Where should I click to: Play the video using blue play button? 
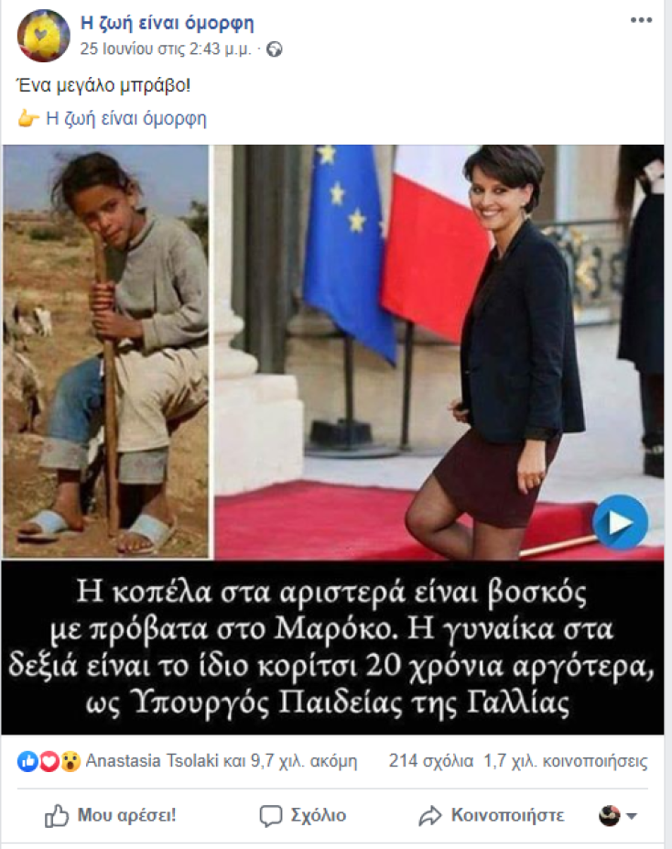pyautogui.click(x=620, y=523)
